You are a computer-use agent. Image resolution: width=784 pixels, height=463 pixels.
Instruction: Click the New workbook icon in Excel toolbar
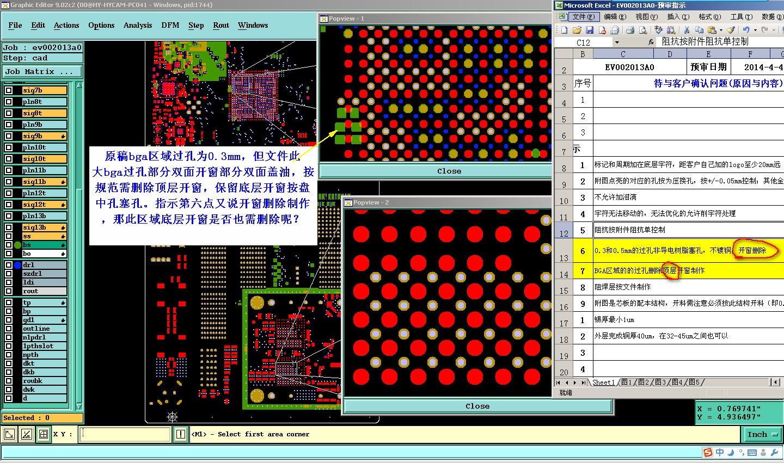point(564,30)
